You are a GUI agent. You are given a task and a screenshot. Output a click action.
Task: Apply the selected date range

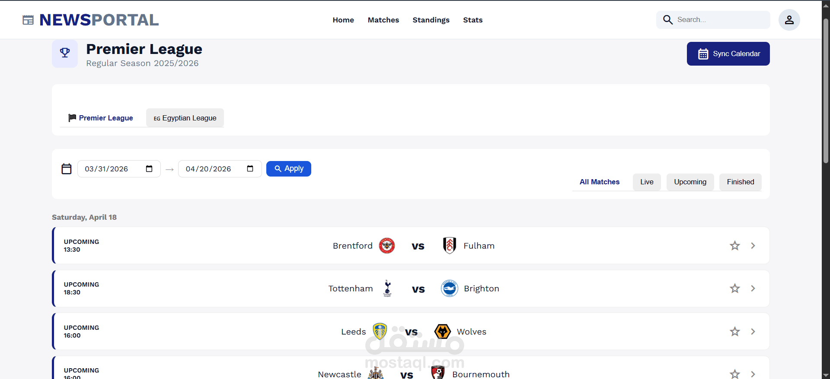(x=288, y=169)
